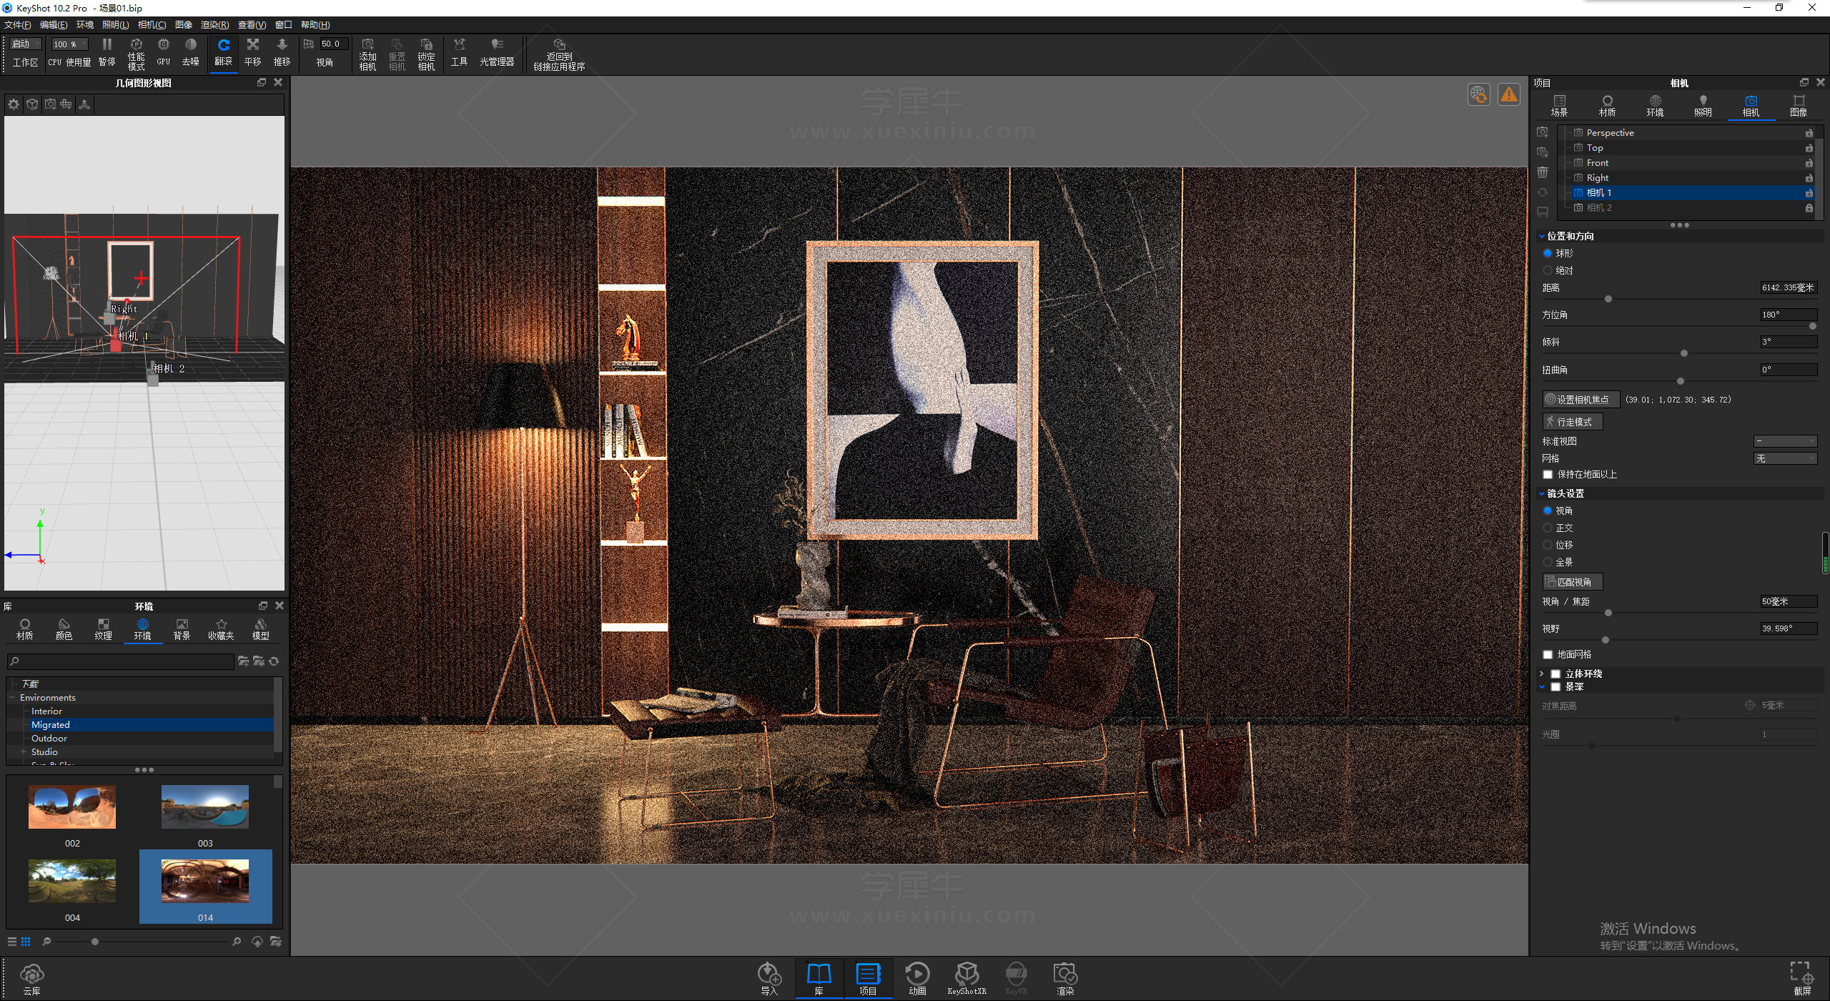The image size is (1830, 1001).
Task: Switch to the Backgrounds tab in Library
Action: click(x=182, y=629)
